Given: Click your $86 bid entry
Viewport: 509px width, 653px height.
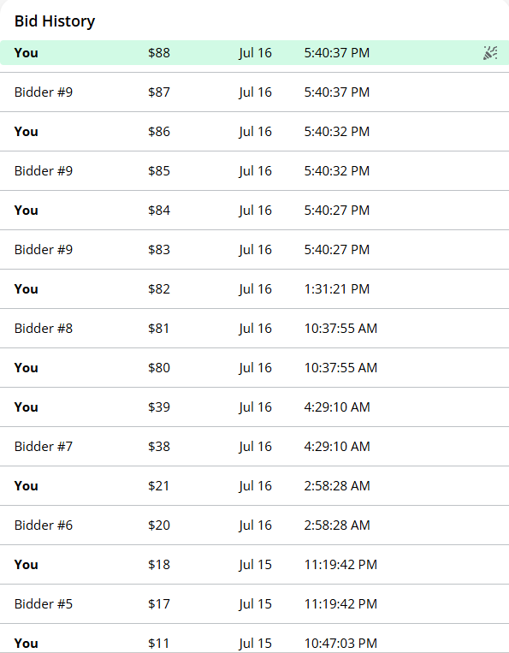Looking at the screenshot, I should pyautogui.click(x=254, y=132).
